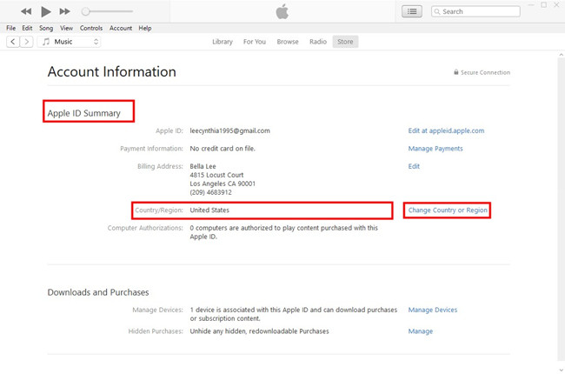Screen dimensions: 565x374
Task: Open the Help menu
Action: pyautogui.click(x=145, y=28)
